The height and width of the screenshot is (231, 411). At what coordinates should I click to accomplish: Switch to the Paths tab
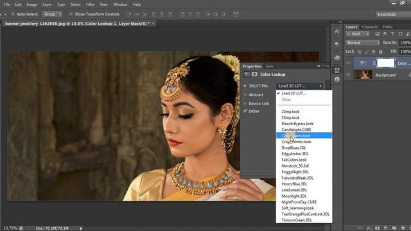pyautogui.click(x=387, y=27)
